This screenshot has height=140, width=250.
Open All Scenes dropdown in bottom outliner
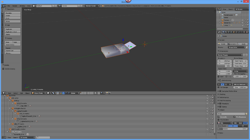[27, 137]
